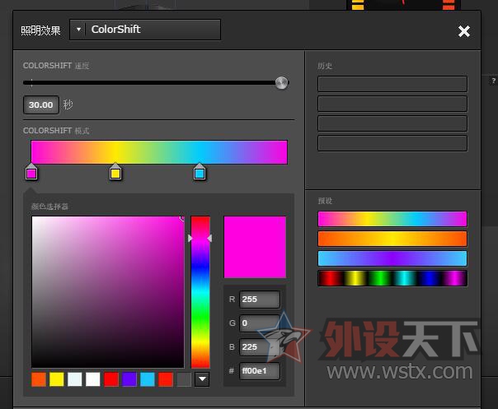
Task: Apply the blue-purple gradient preset
Action: (x=392, y=258)
